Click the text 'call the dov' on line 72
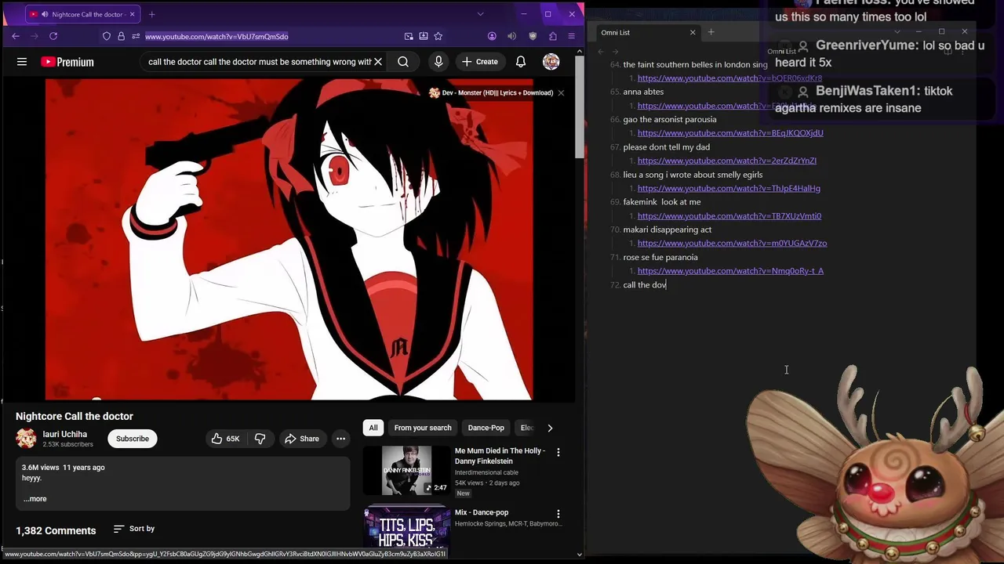Image resolution: width=1004 pixels, height=564 pixels. click(x=645, y=285)
